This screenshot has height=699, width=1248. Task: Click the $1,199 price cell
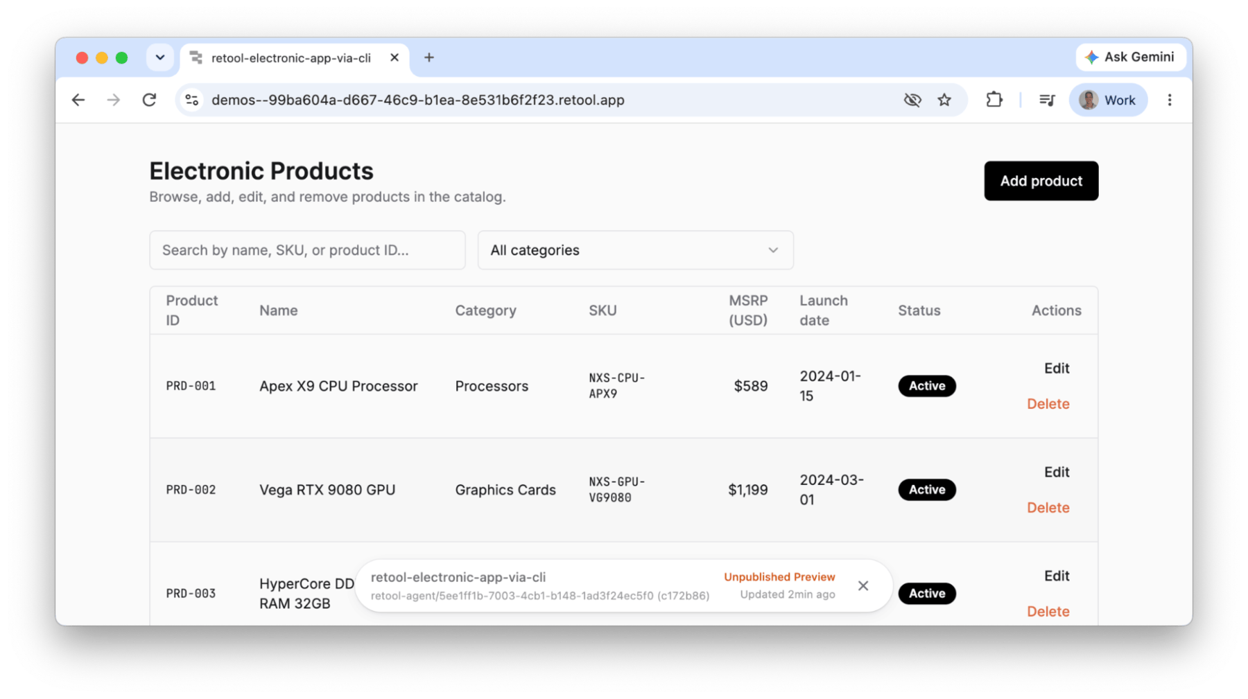coord(748,490)
